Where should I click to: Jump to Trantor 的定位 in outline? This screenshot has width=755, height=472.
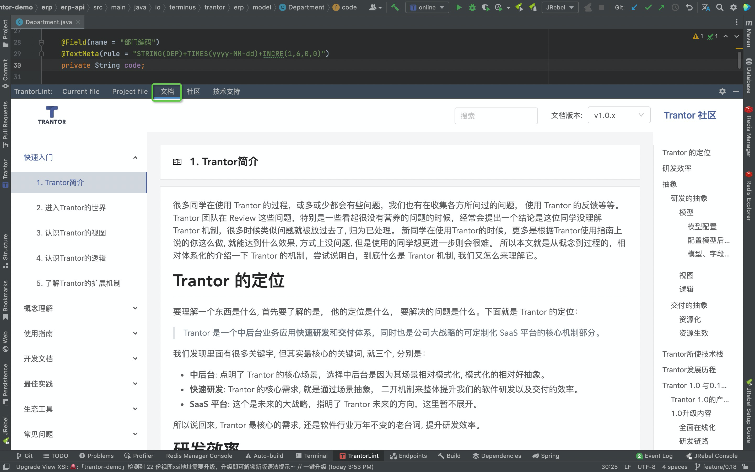pos(686,153)
